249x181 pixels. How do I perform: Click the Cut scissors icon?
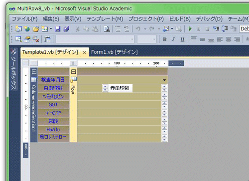(77, 29)
